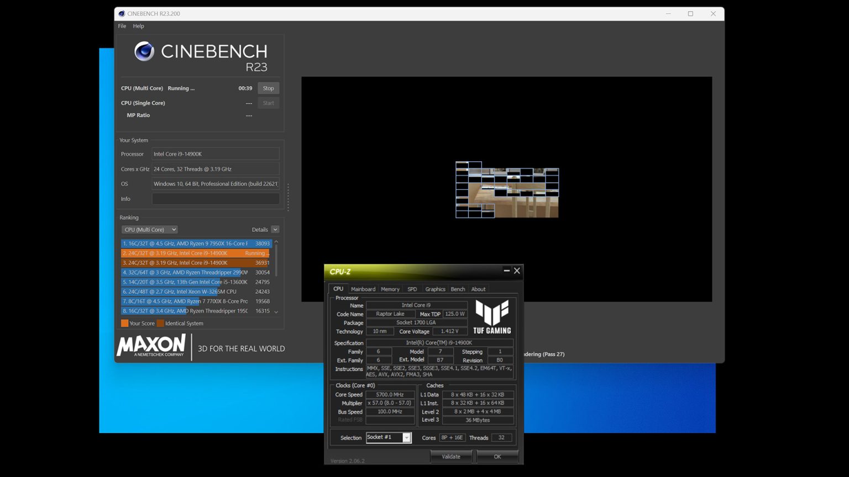Select ranking row Intel Xeon W-3265M CPU
The image size is (849, 477).
(x=196, y=291)
